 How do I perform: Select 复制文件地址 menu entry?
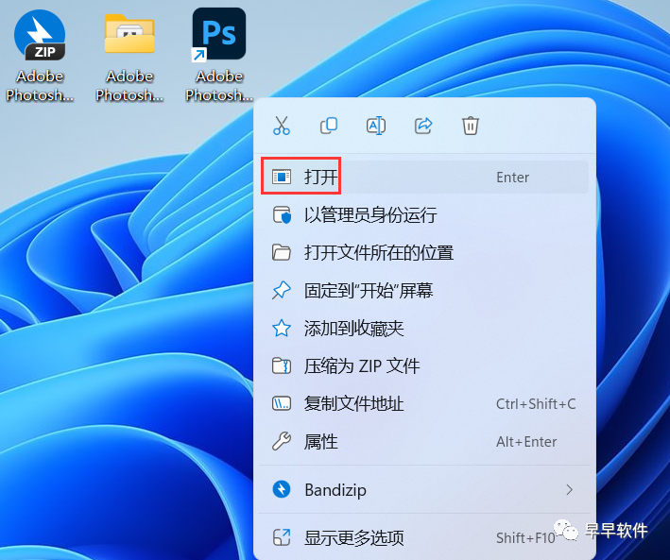pyautogui.click(x=424, y=403)
